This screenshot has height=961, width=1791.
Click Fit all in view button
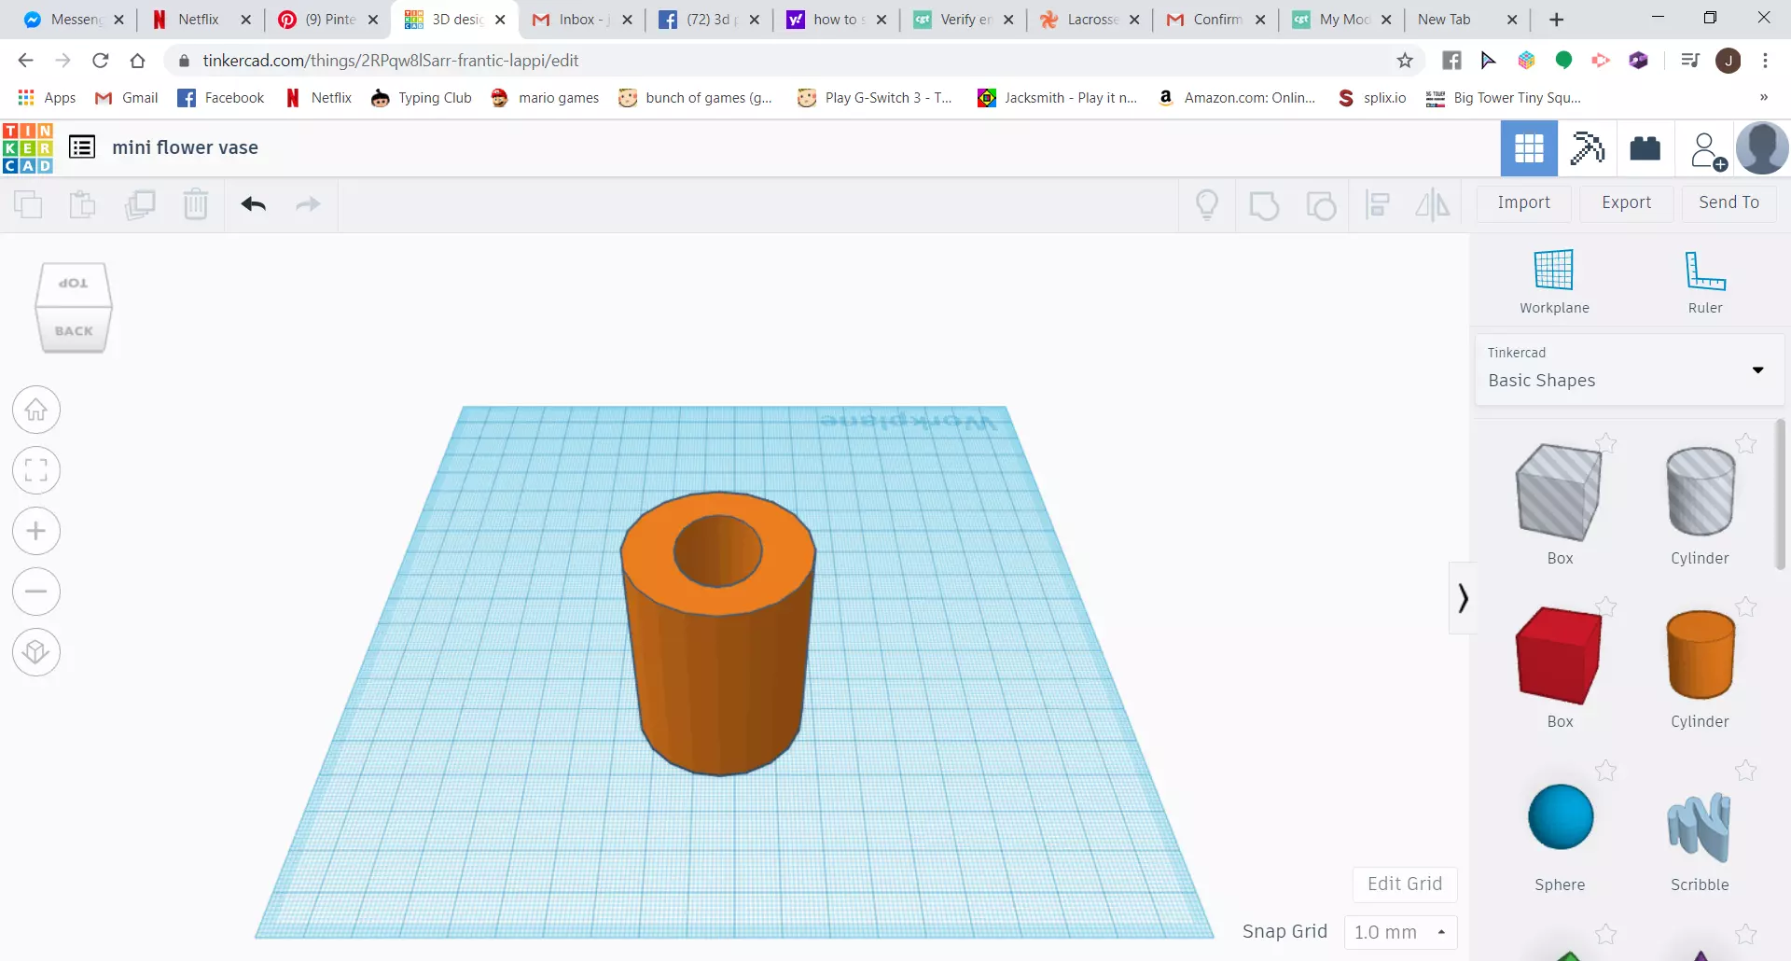36,470
